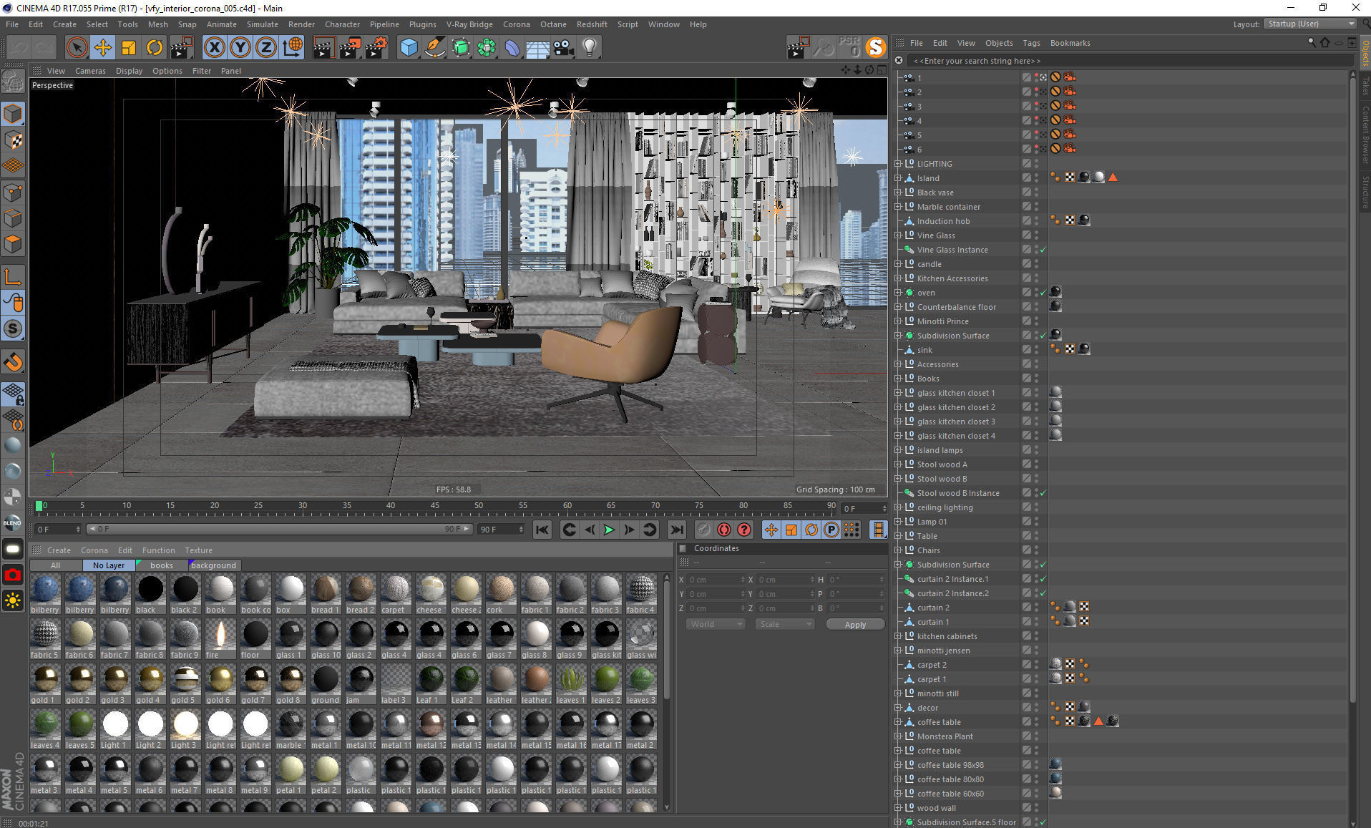Image resolution: width=1371 pixels, height=828 pixels.
Task: Click the Apply button in Coordinates
Action: click(x=855, y=625)
